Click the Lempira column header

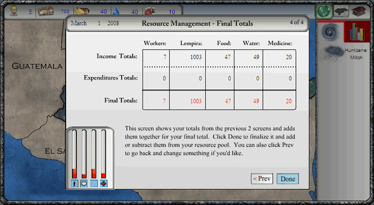click(191, 43)
